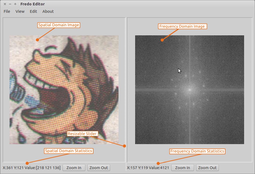Click the Fredo Editor title bar text
Screen dimensions: 255x174
[33, 4]
